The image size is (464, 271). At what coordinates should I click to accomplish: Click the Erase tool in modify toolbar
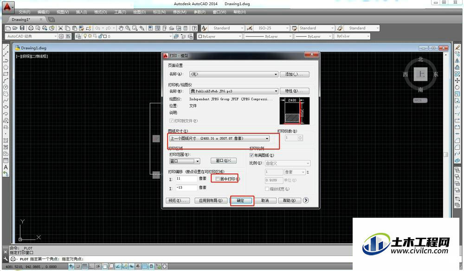point(458,47)
